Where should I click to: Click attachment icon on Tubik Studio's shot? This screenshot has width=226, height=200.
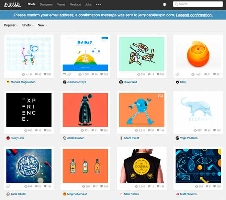[9, 186]
